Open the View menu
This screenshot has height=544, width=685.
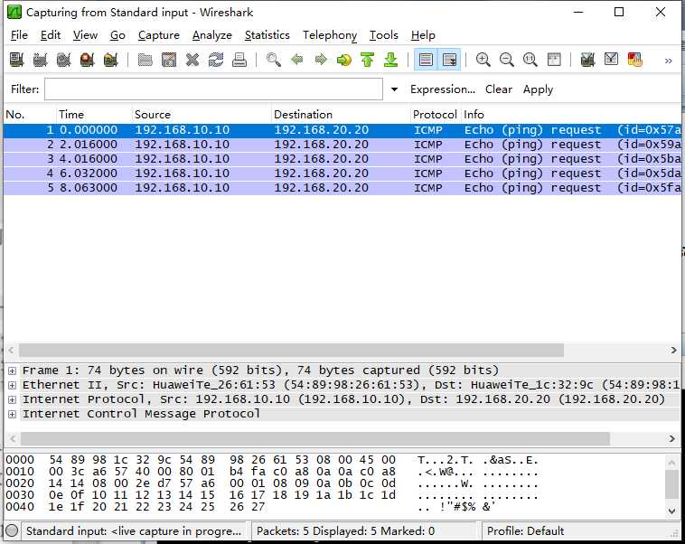(85, 35)
